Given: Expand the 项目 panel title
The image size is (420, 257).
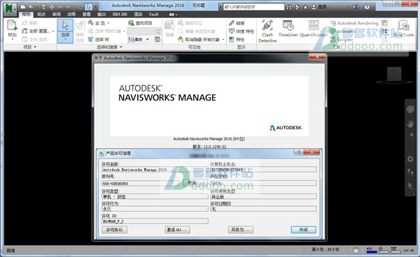Looking at the screenshot, I should (x=29, y=47).
